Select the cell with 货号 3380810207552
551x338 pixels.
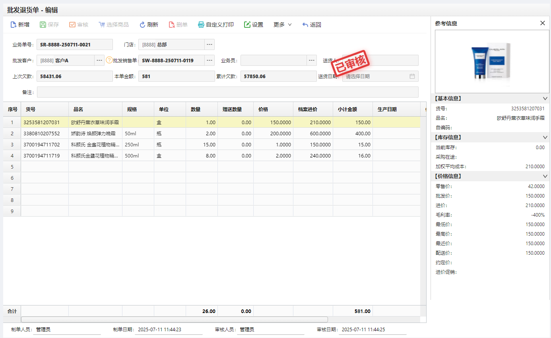[x=45, y=134]
